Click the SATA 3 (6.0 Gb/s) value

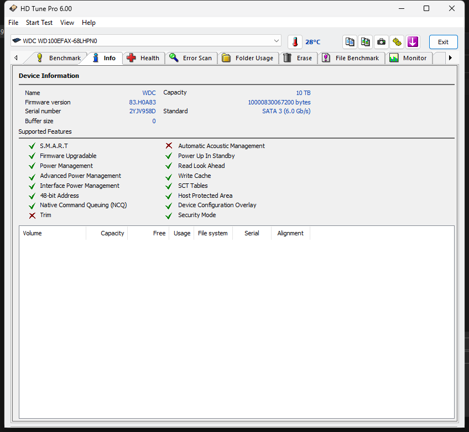click(286, 111)
